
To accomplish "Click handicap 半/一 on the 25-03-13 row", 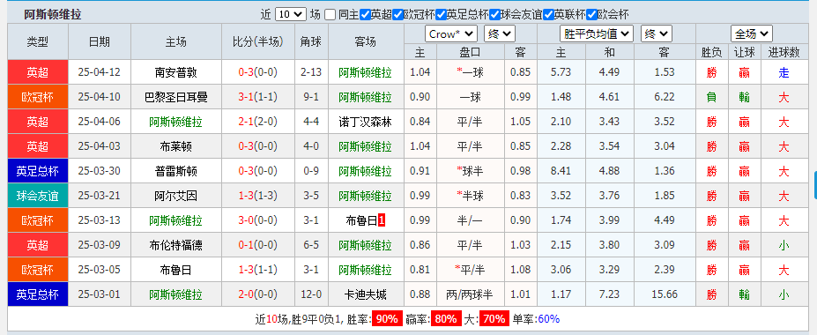I will [x=470, y=220].
